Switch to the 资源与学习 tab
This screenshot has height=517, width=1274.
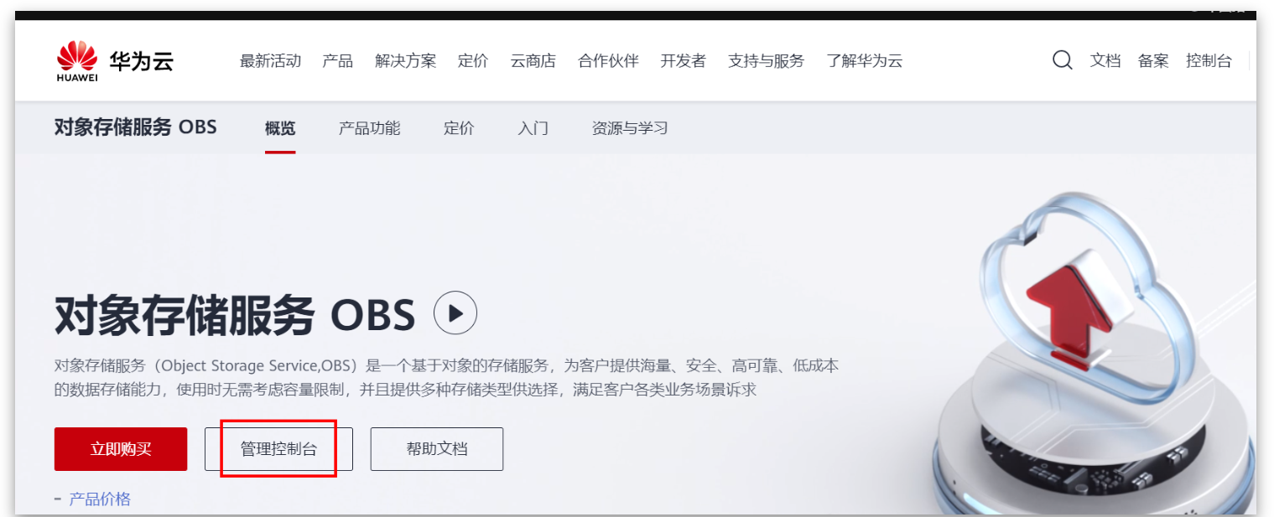coord(630,128)
